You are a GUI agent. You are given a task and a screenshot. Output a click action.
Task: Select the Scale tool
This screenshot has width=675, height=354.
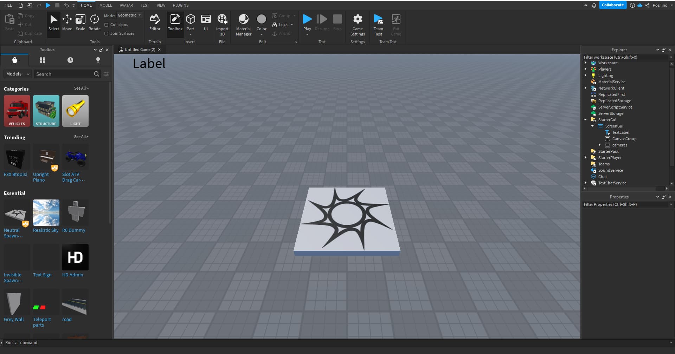(80, 22)
